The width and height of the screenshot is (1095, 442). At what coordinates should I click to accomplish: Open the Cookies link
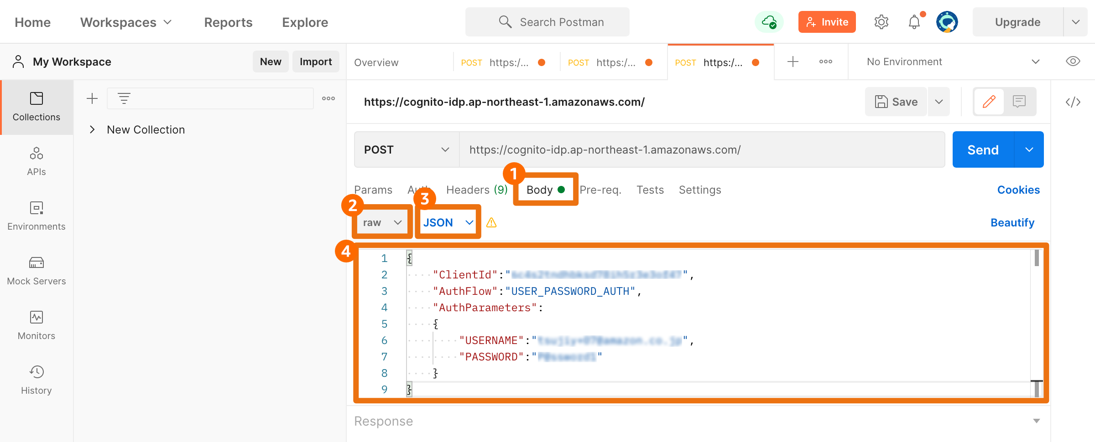tap(1018, 190)
